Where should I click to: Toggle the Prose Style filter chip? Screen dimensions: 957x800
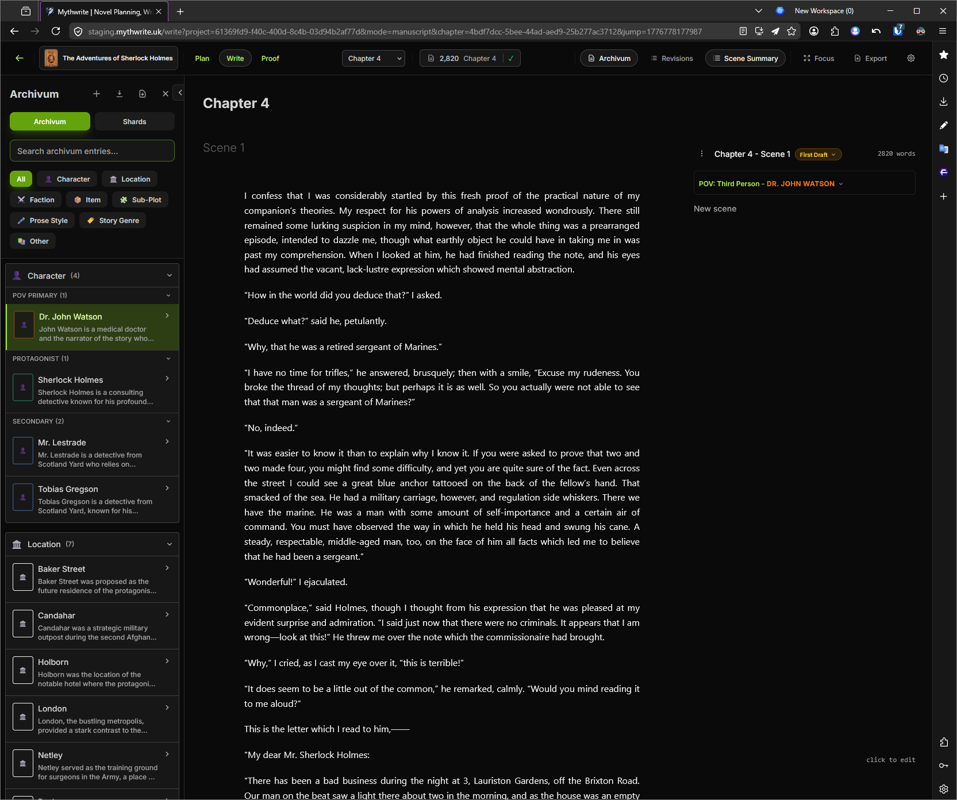(43, 221)
